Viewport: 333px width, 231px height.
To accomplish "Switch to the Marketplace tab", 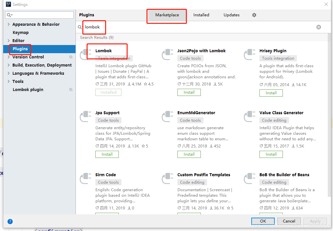I will click(x=167, y=15).
